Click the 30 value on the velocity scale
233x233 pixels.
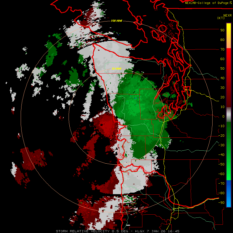(222, 88)
